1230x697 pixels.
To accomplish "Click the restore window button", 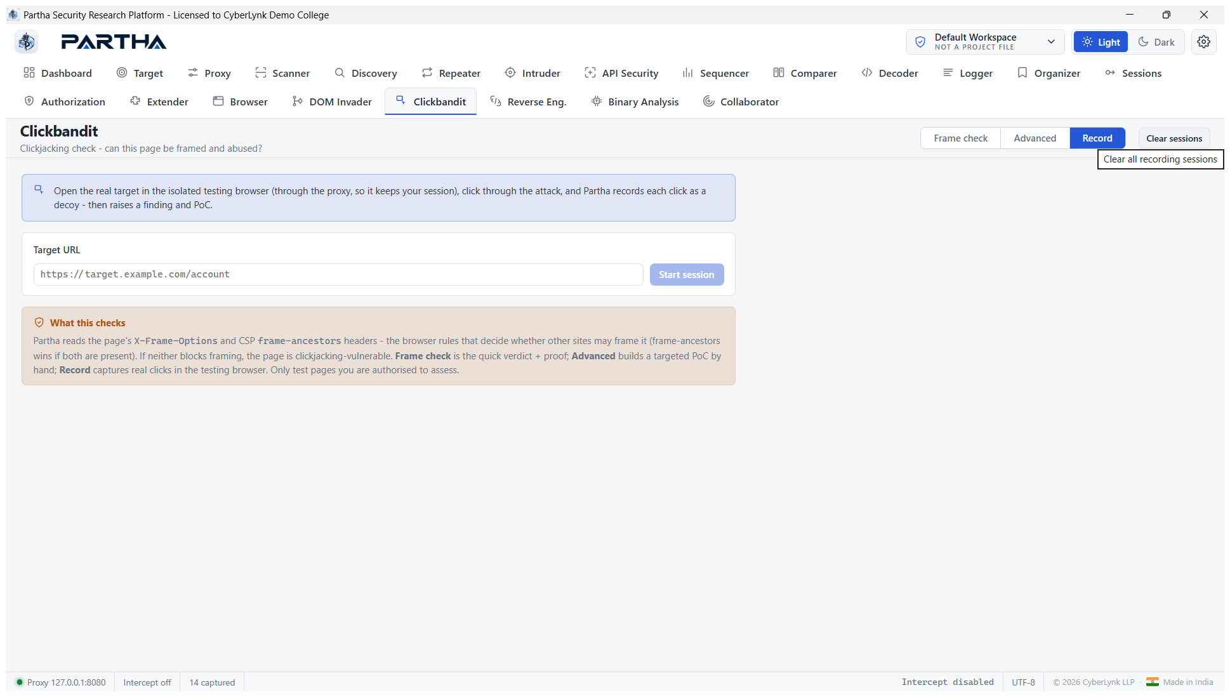I will coord(1167,15).
